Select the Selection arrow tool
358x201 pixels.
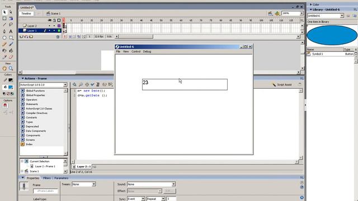(x=4, y=12)
